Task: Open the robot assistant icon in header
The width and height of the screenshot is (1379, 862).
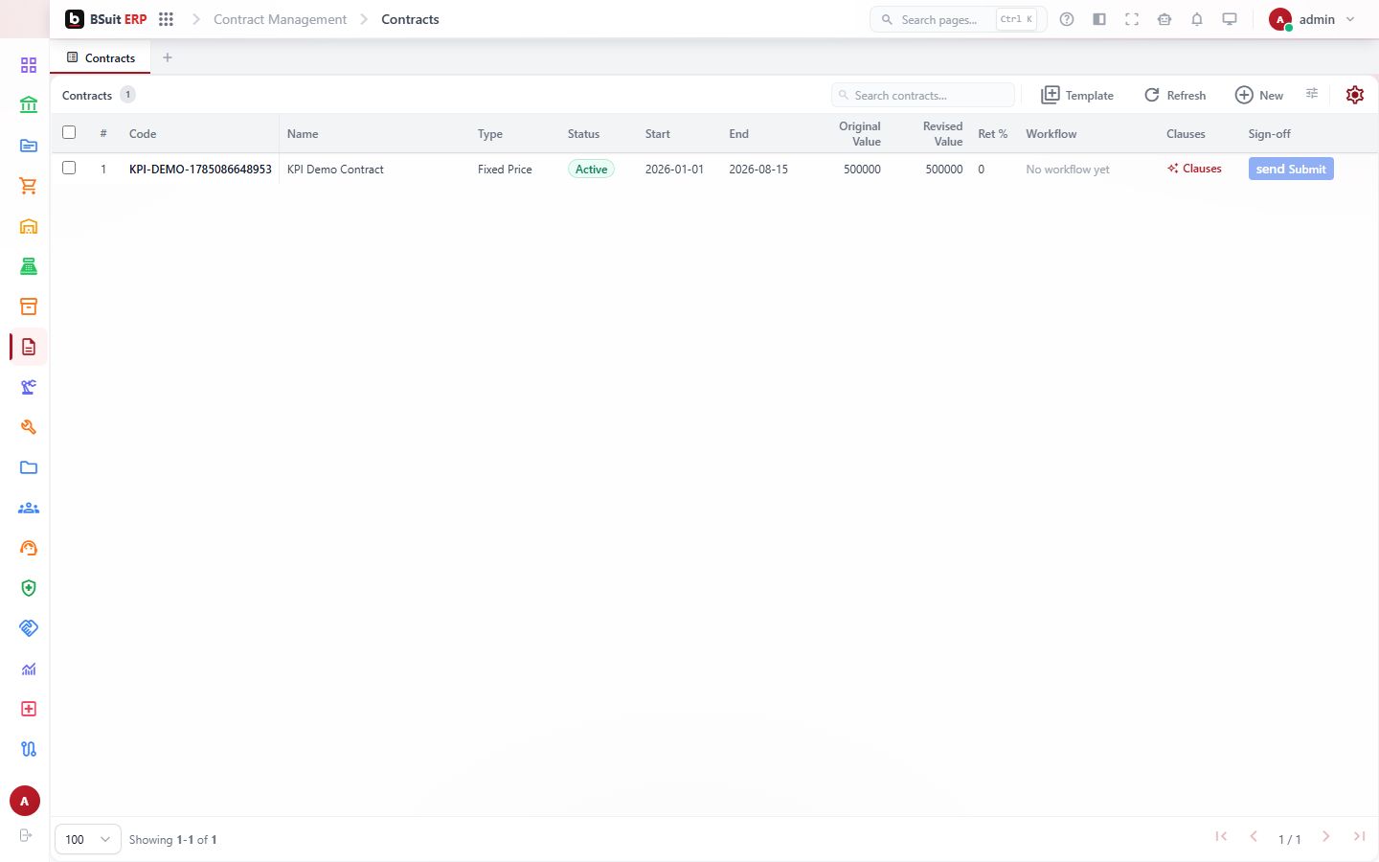Action: (1164, 19)
